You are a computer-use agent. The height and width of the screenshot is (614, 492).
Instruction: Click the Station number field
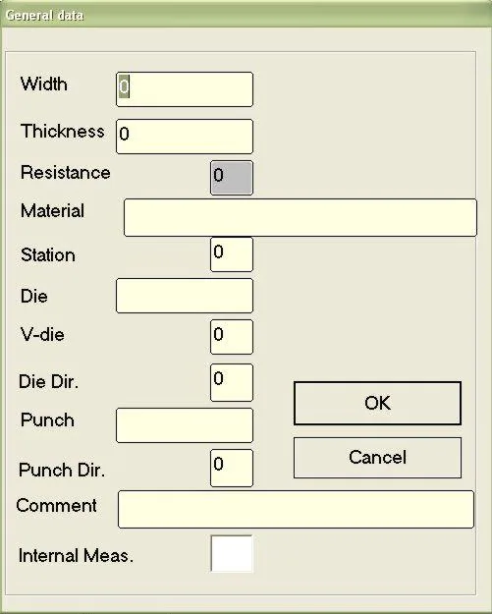232,254
